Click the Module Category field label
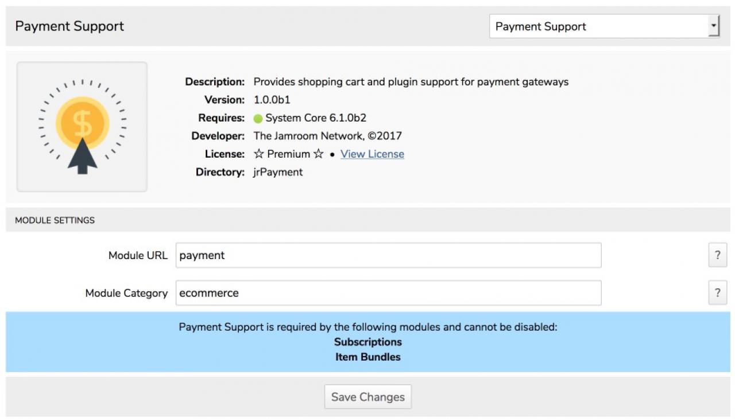The height and width of the screenshot is (419, 735). tap(126, 293)
